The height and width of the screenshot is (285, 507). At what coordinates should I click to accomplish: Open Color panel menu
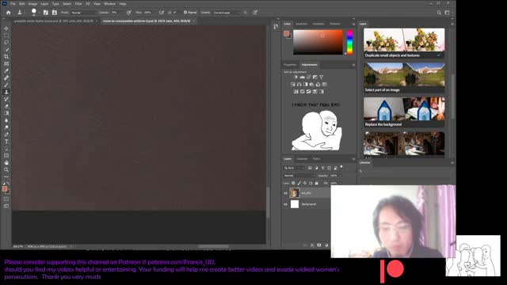point(353,24)
